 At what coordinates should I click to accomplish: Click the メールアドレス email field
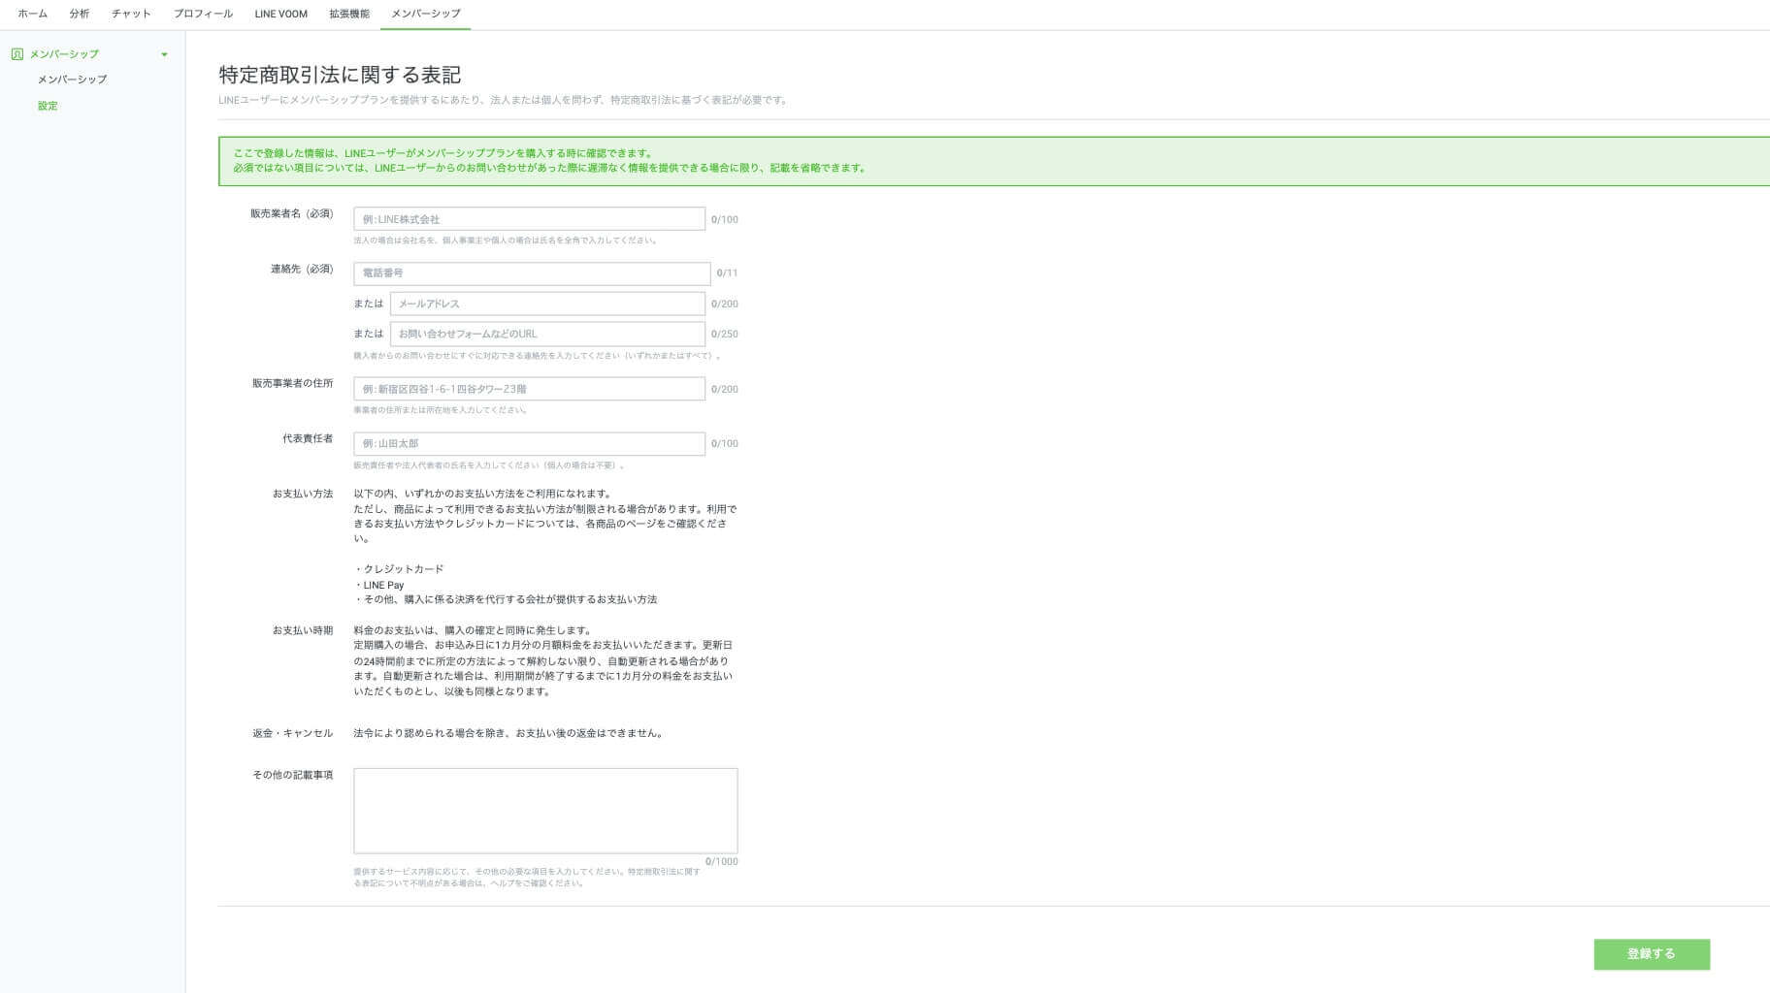[547, 304]
